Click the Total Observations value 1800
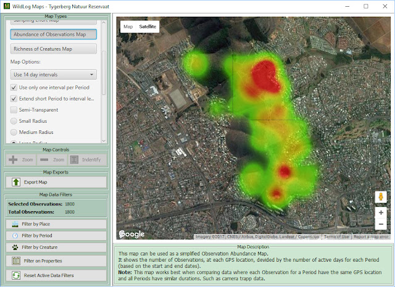This screenshot has height=287, width=395. pyautogui.click(x=70, y=212)
